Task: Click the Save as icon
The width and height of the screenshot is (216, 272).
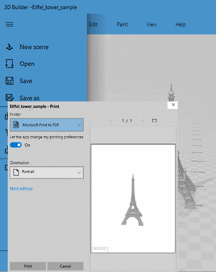Action: (10, 98)
